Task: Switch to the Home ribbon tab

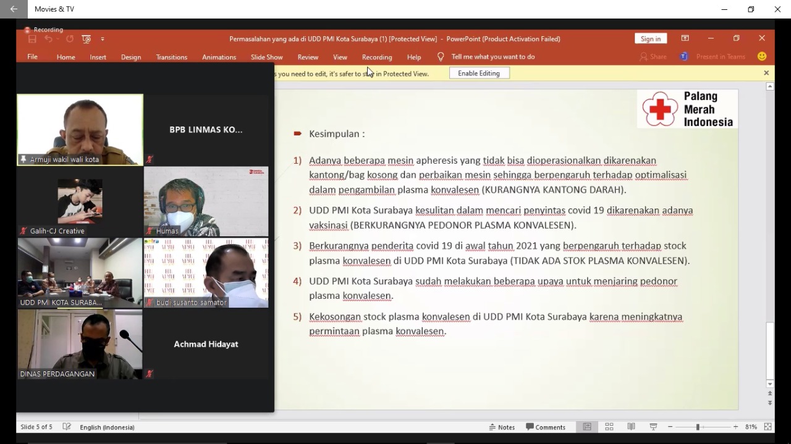Action: click(x=66, y=57)
